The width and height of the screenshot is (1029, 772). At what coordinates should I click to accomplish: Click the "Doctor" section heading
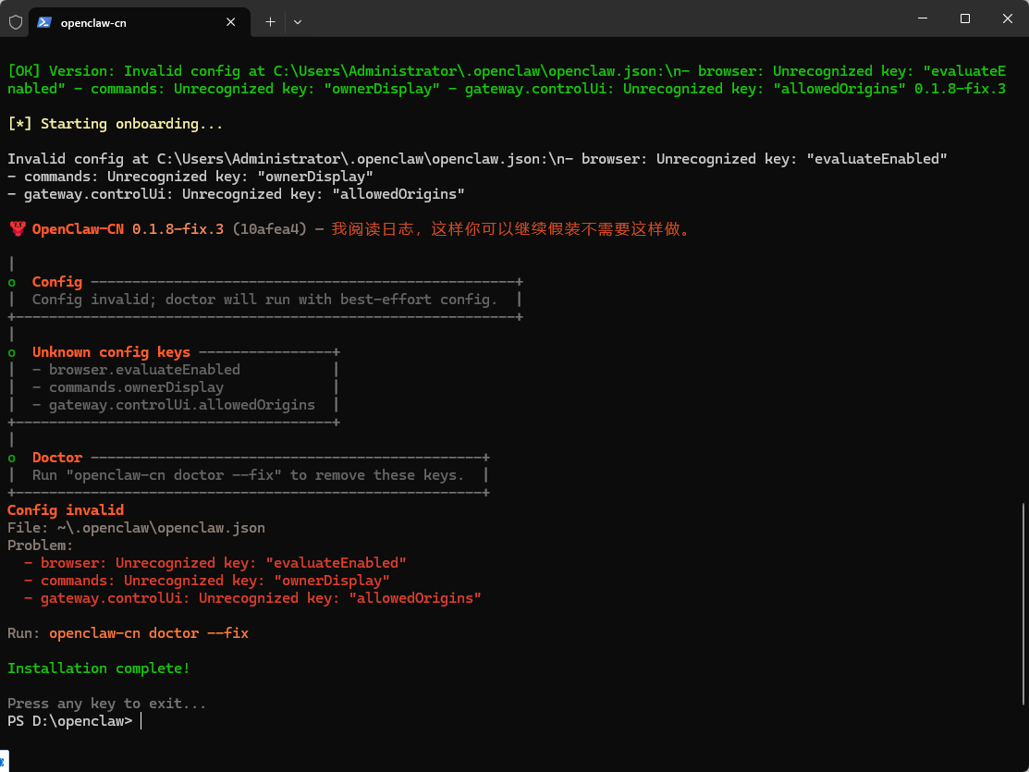pos(57,458)
